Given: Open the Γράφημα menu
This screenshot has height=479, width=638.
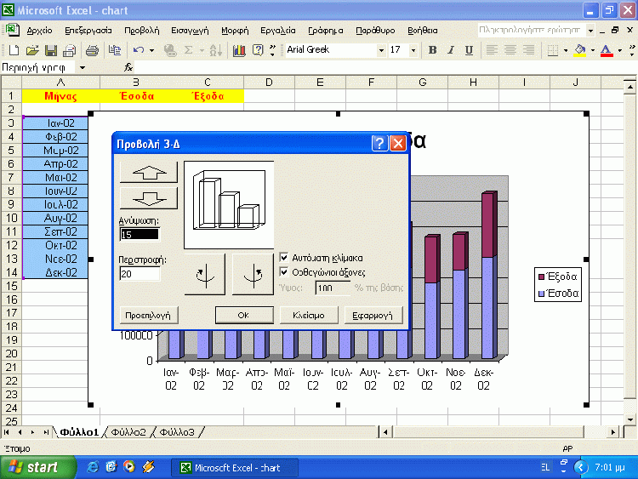Looking at the screenshot, I should pyautogui.click(x=325, y=31).
